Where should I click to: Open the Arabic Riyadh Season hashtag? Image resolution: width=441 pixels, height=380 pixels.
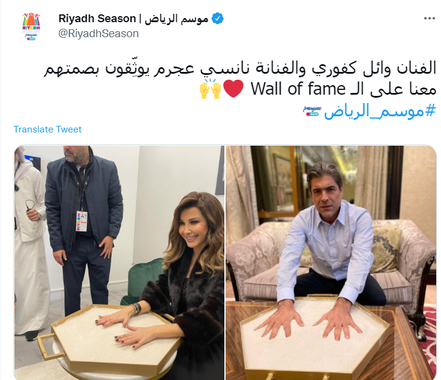(x=380, y=111)
